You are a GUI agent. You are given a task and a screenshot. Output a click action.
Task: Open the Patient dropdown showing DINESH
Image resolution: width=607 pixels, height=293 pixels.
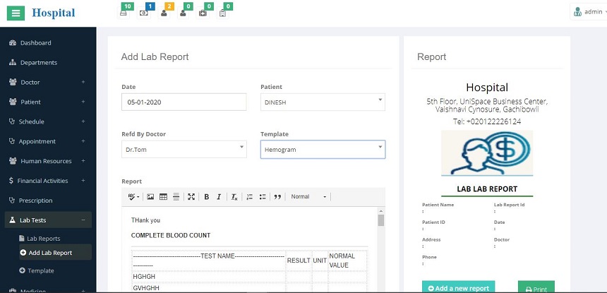(x=323, y=102)
